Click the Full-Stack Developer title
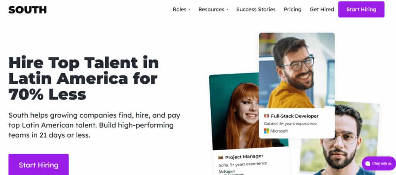The image size is (396, 175). (x=294, y=116)
